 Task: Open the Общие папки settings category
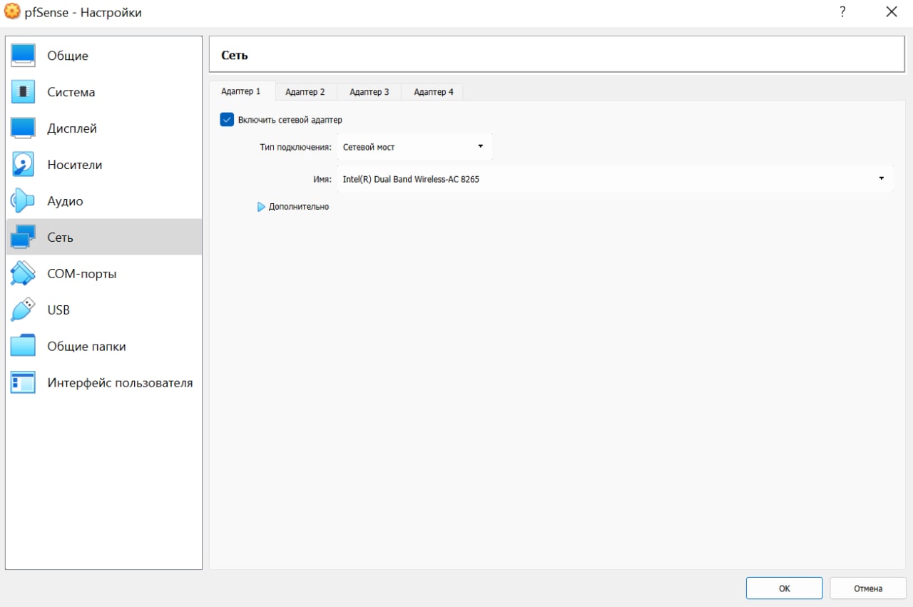pos(104,347)
